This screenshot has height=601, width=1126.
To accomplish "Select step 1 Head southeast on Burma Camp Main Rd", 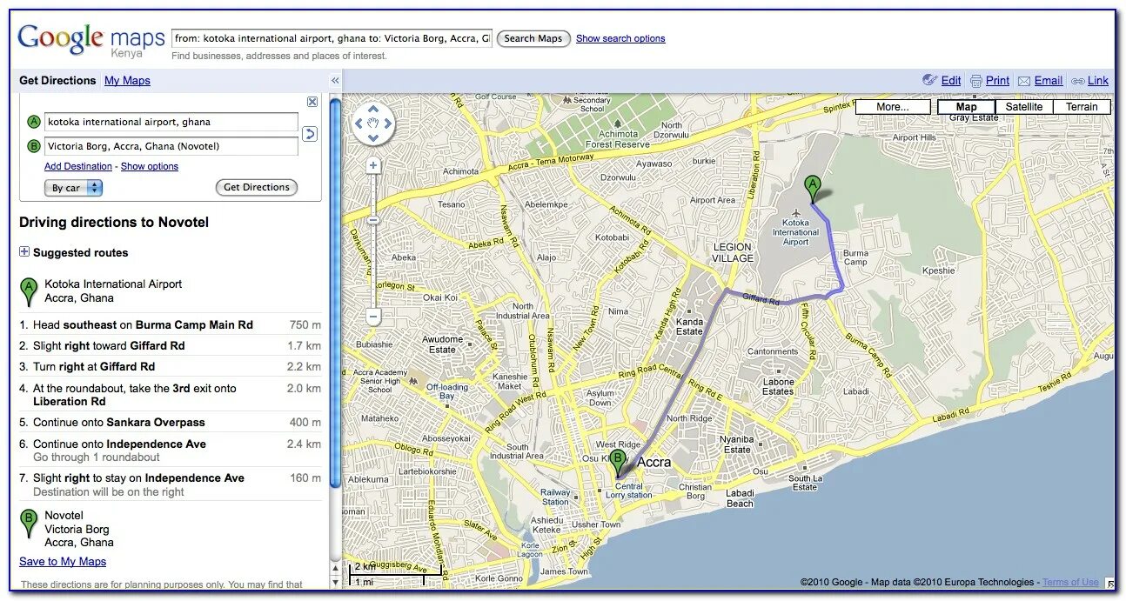I will point(171,324).
